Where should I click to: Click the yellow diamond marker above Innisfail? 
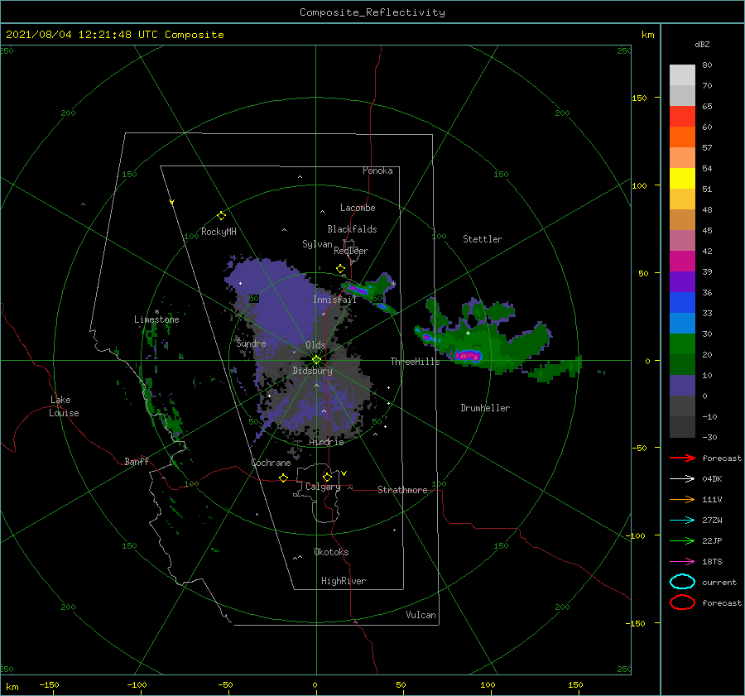coord(340,269)
